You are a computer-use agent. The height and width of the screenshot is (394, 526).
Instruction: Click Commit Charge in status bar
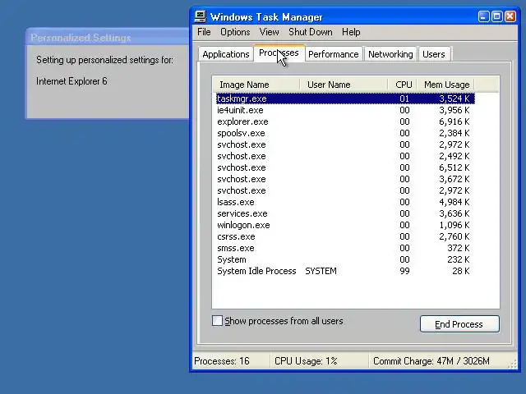pos(431,361)
